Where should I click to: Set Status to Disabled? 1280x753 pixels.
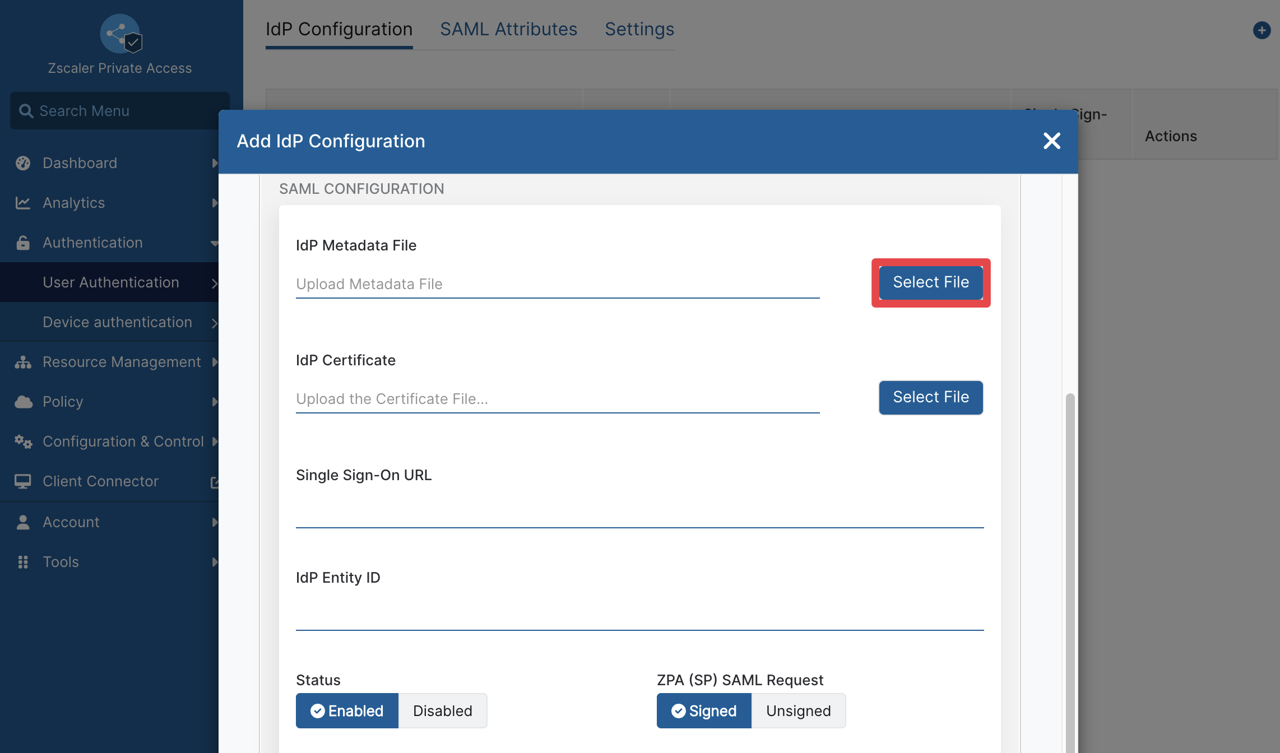(x=443, y=711)
